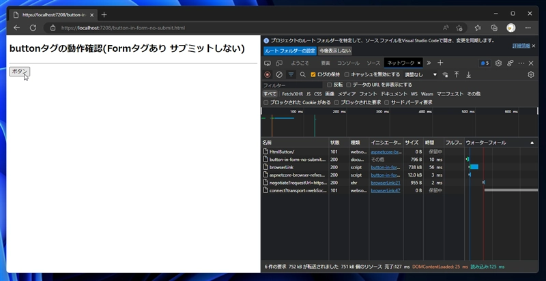Export HAR file with down arrow
Viewport: 546px width, 281px height.
click(469, 74)
